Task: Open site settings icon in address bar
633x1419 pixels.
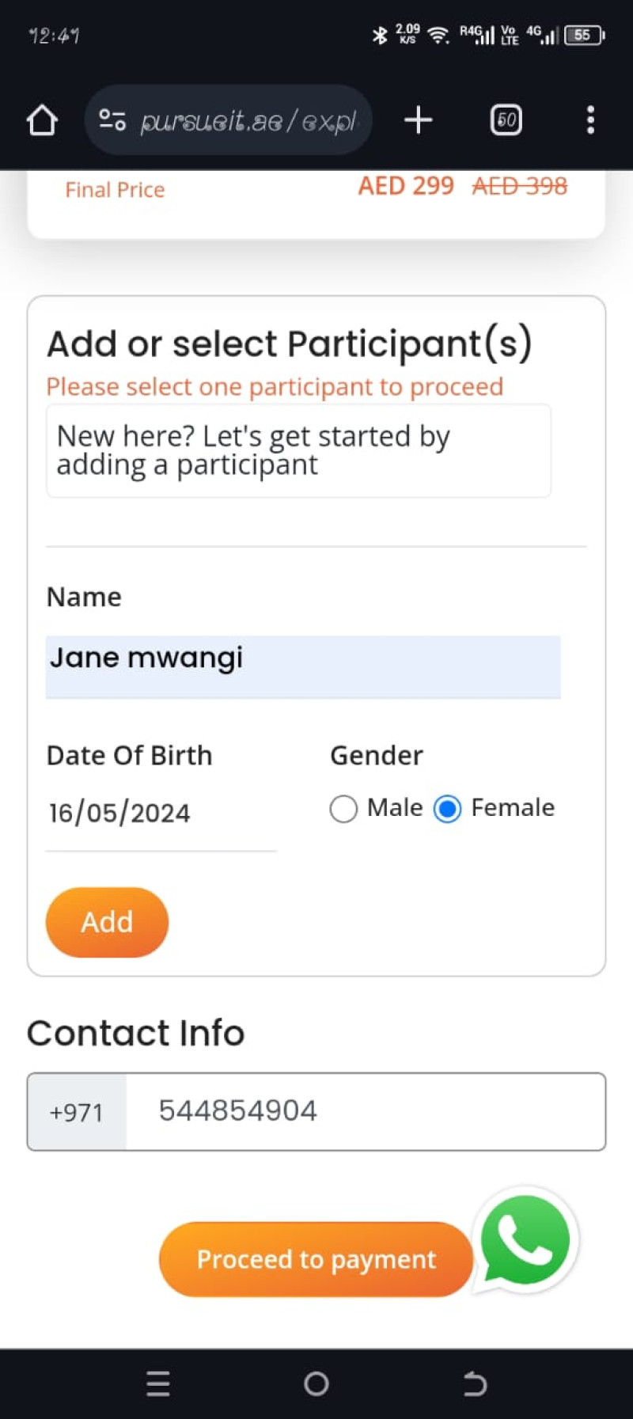Action: (112, 120)
